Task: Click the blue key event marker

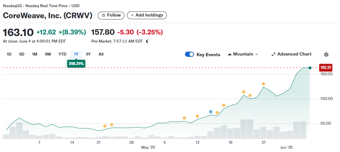Action: tap(211, 112)
